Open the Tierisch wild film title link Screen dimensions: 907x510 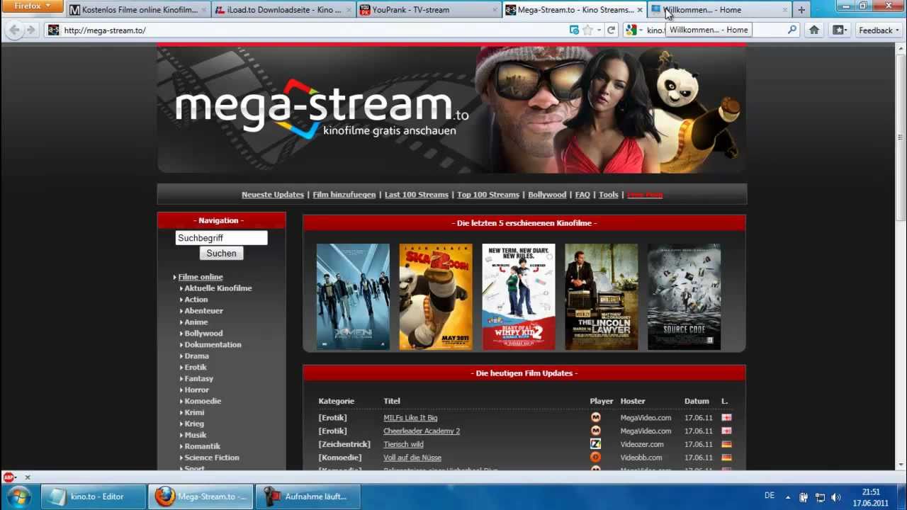click(403, 444)
